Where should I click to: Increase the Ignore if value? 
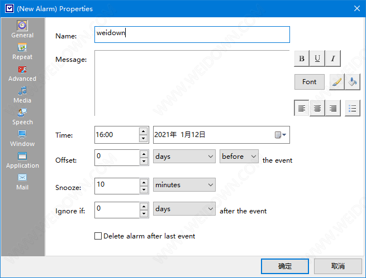tap(144, 206)
